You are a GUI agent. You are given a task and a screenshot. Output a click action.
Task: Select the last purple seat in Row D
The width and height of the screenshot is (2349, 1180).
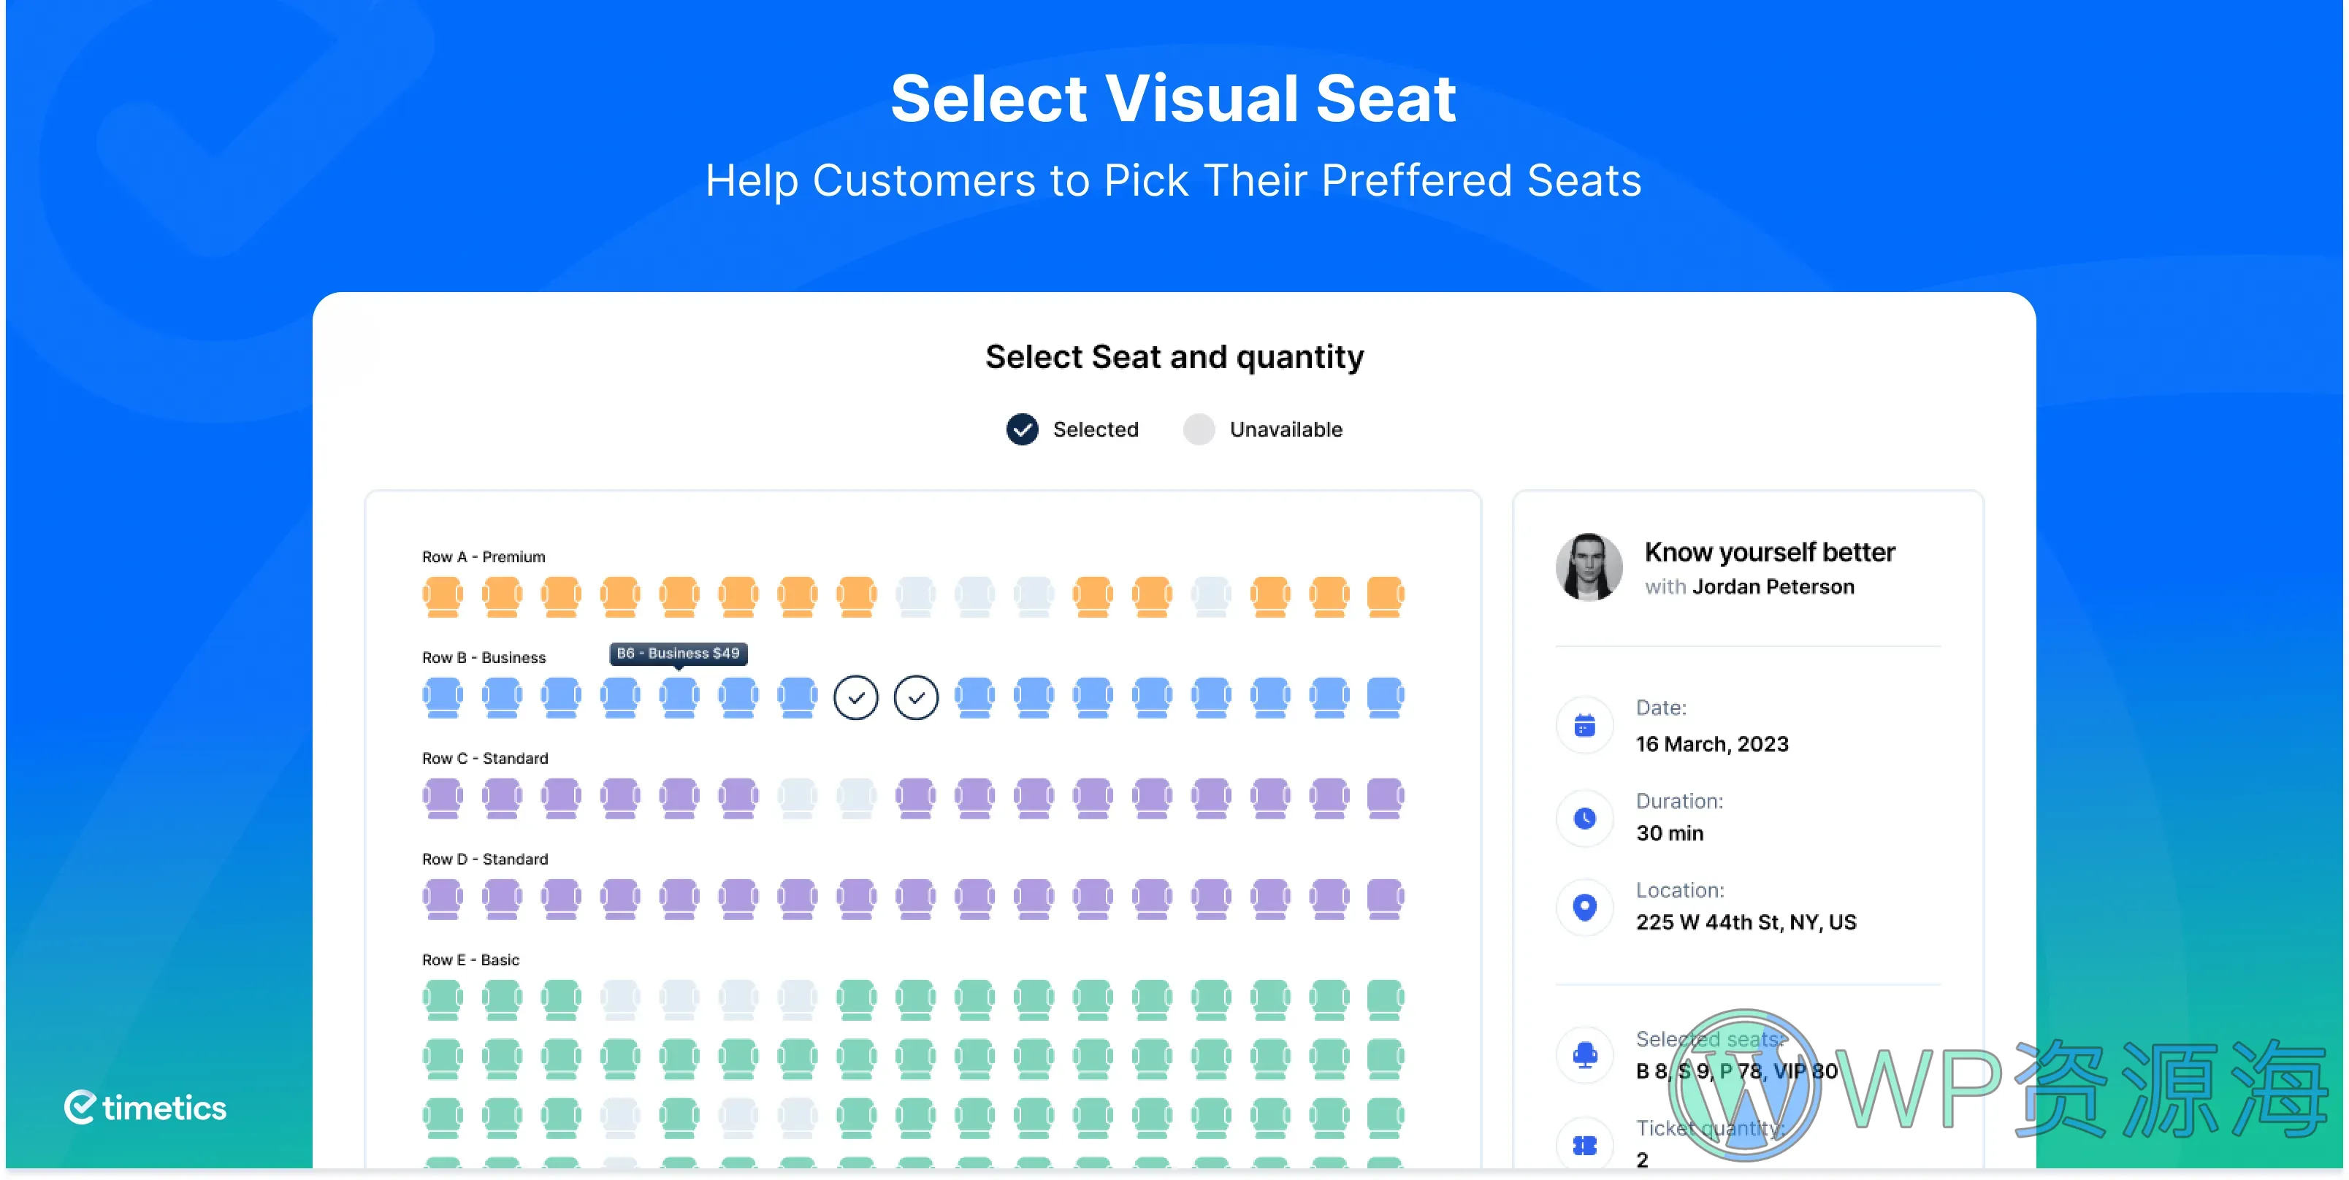pos(1385,899)
